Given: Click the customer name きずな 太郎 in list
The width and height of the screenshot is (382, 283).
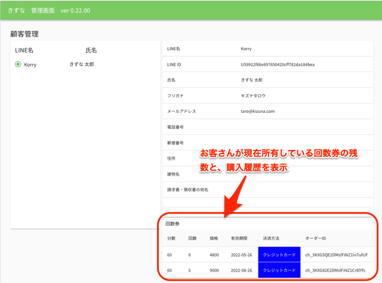Looking at the screenshot, I should tap(83, 64).
